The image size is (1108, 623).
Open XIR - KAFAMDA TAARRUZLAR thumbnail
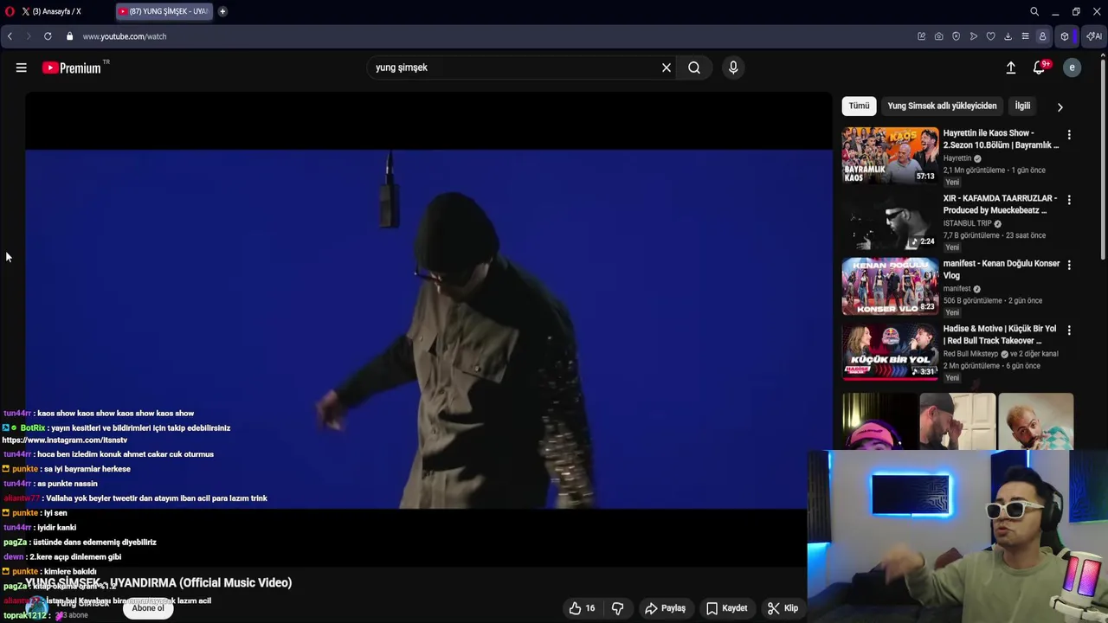890,221
